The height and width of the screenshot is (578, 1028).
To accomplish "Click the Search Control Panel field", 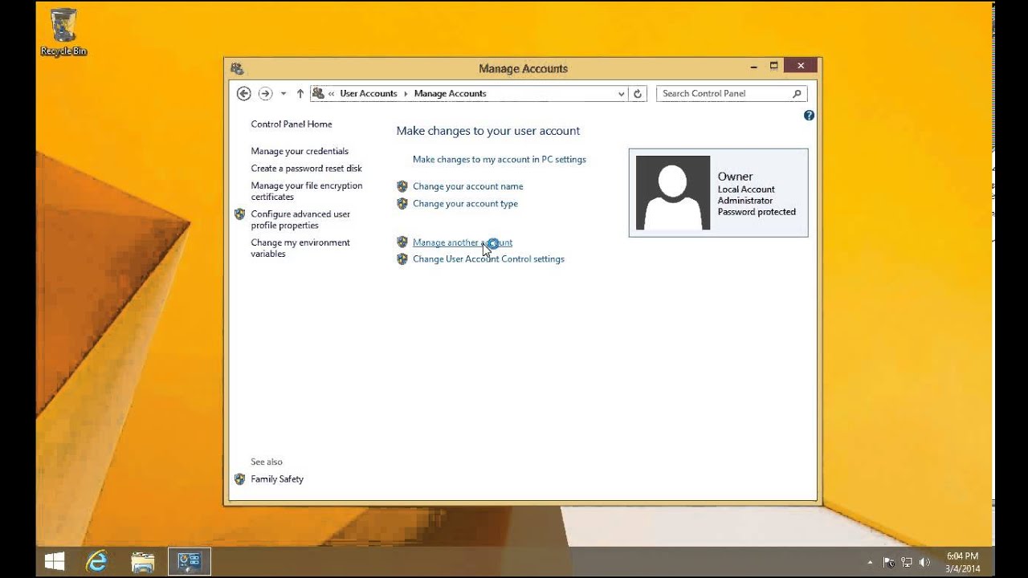I will pos(731,94).
